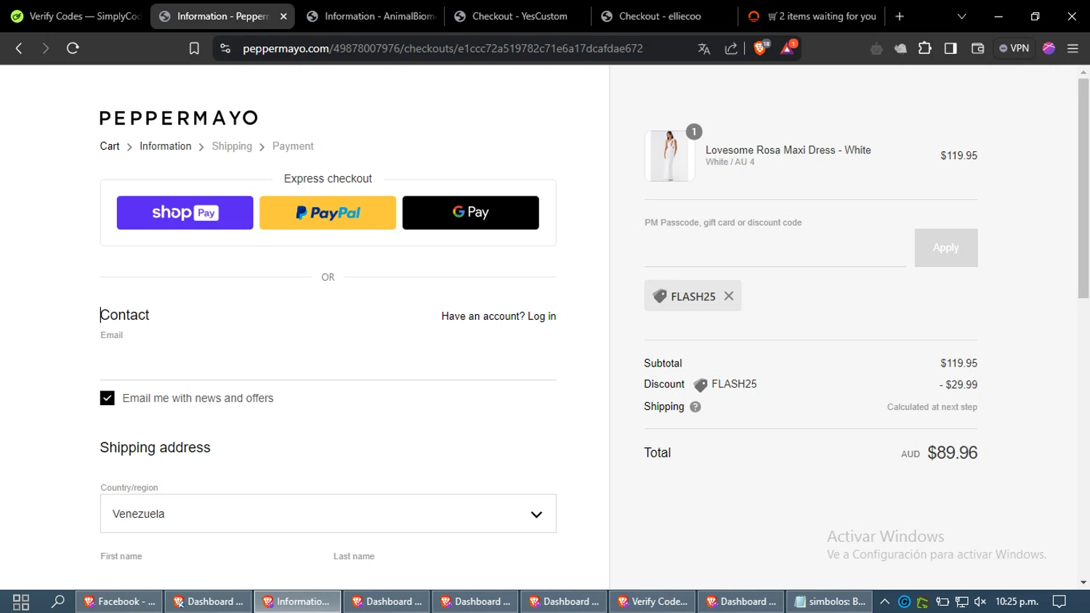Switch to Facebook taskbar window

point(119,601)
